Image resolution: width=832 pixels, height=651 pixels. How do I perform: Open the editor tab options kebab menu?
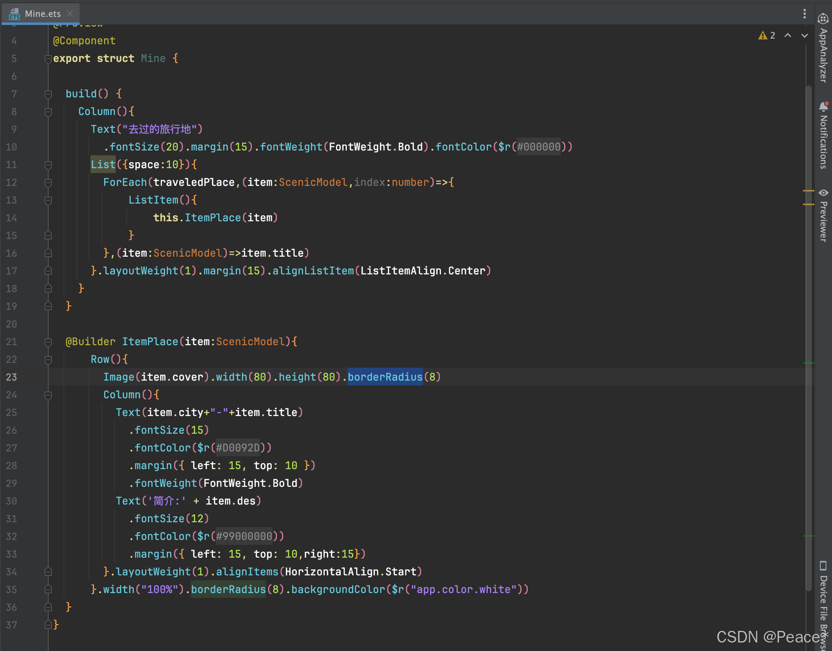pyautogui.click(x=804, y=14)
